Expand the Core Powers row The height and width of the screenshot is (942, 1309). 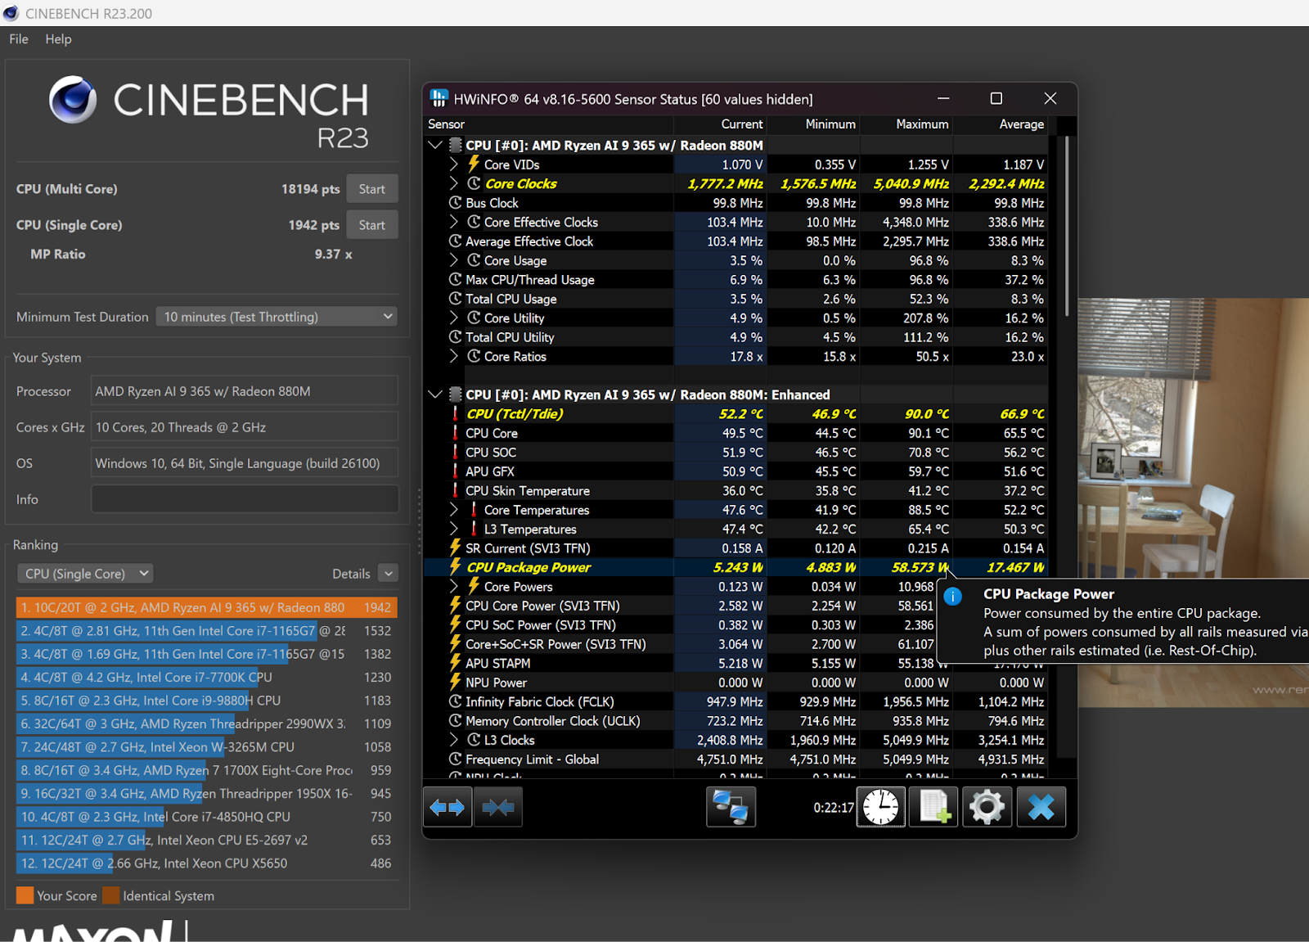(454, 586)
